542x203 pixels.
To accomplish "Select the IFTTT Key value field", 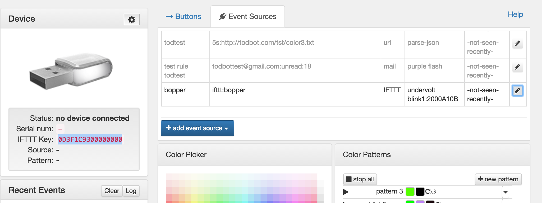I will point(90,139).
